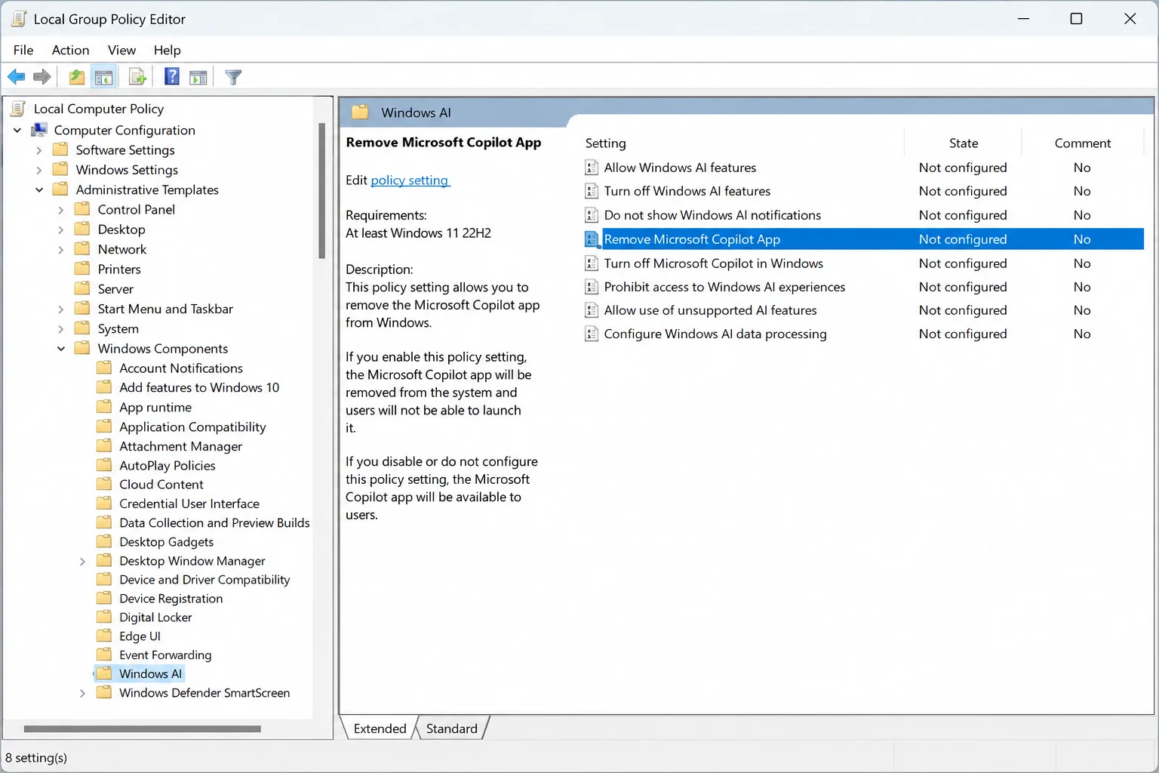1159x773 pixels.
Task: Expand the Windows Settings node
Action: click(38, 170)
